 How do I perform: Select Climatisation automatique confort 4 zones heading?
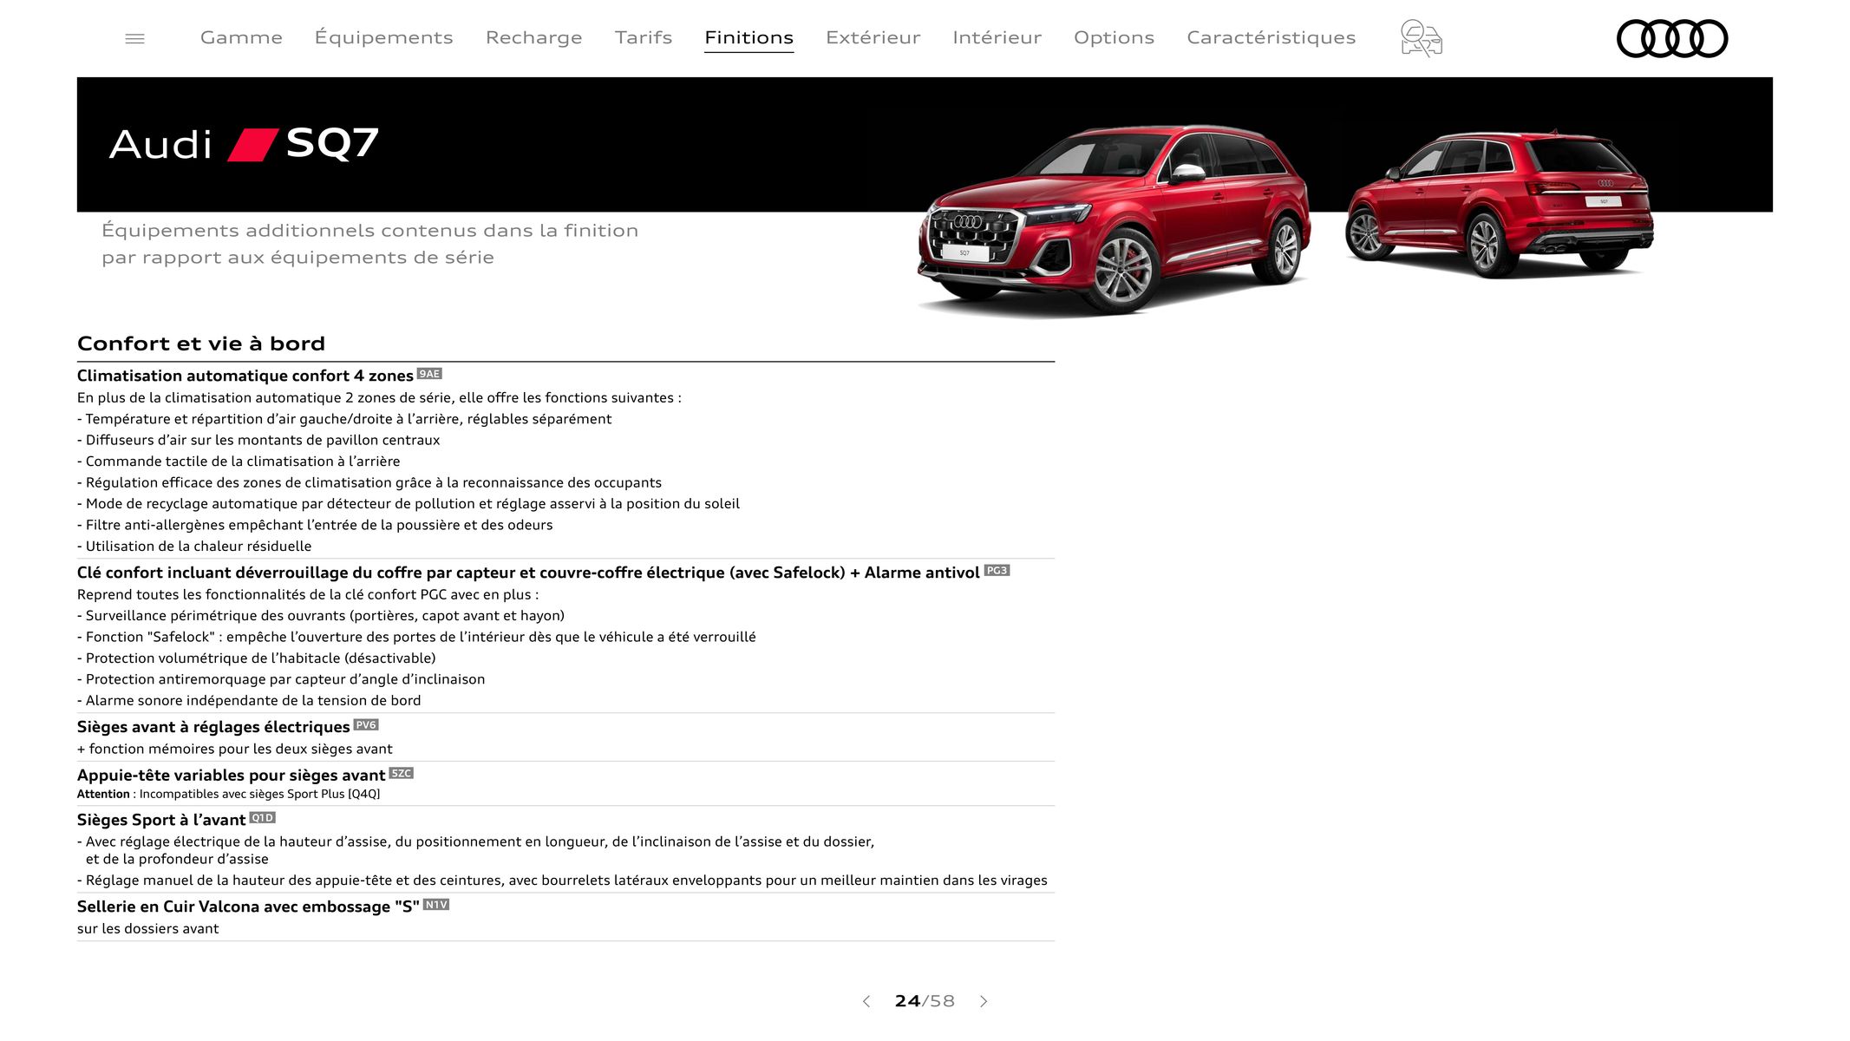(245, 376)
